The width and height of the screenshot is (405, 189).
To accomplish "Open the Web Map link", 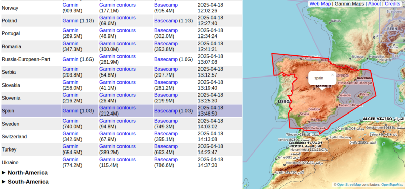I will pyautogui.click(x=320, y=4).
